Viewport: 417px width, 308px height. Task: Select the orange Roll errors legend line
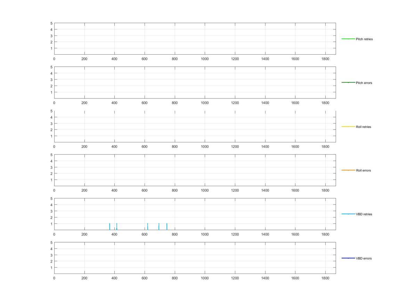pos(348,170)
